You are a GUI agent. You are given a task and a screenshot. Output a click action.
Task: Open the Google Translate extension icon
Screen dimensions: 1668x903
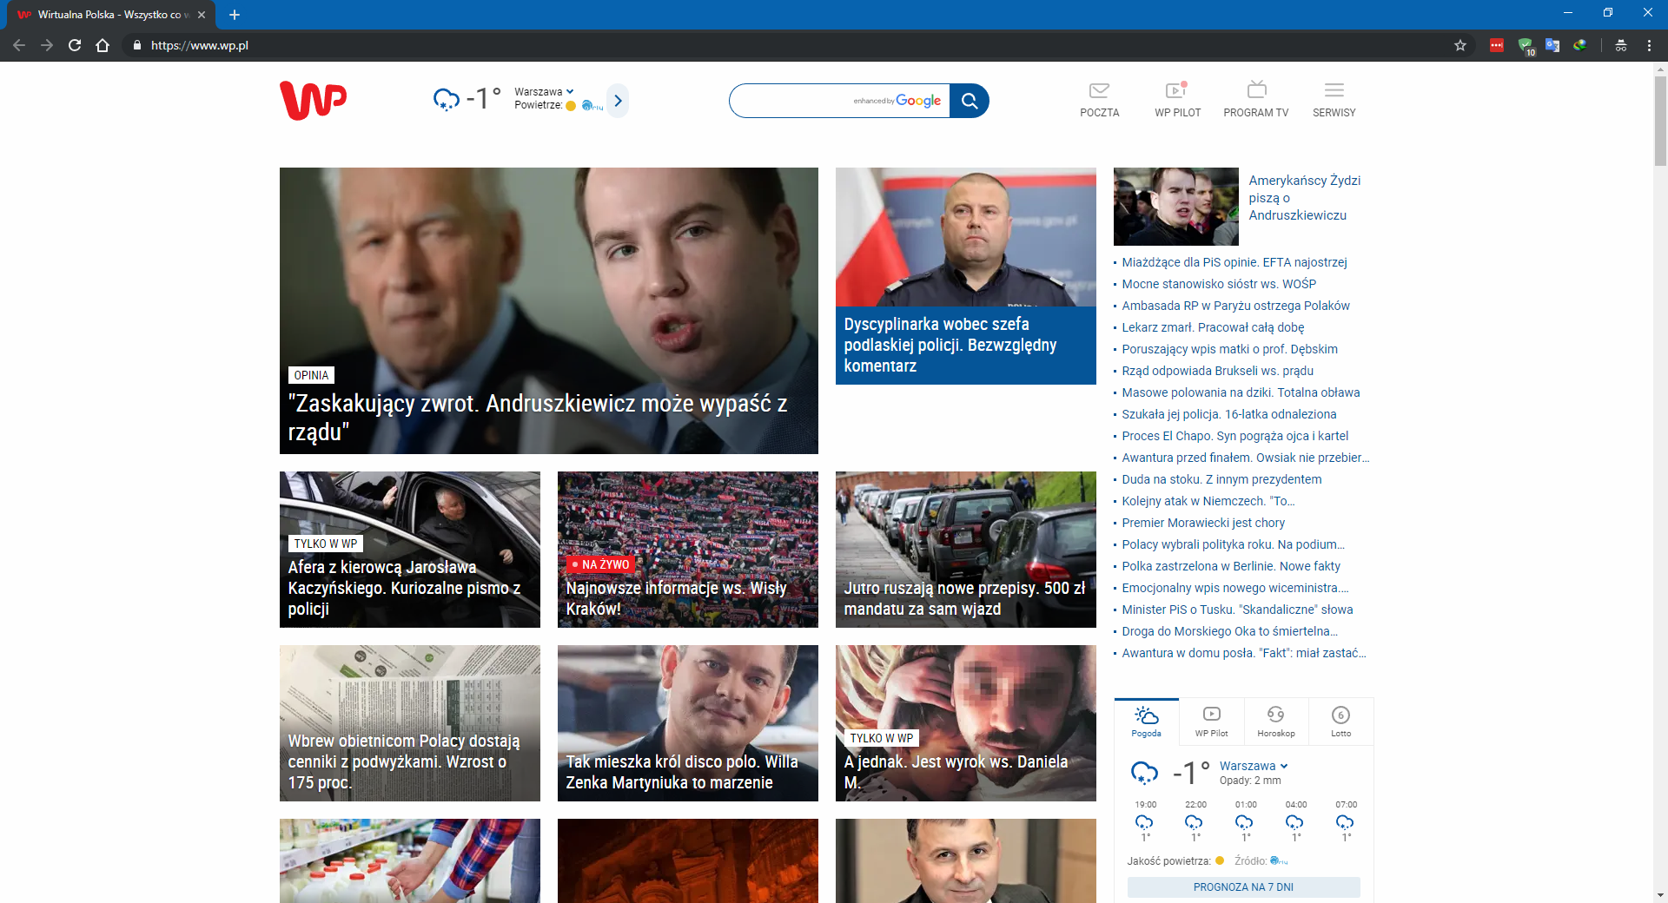coord(1554,45)
